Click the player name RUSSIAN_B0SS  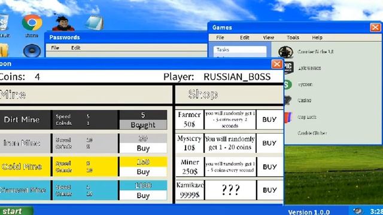coord(237,77)
